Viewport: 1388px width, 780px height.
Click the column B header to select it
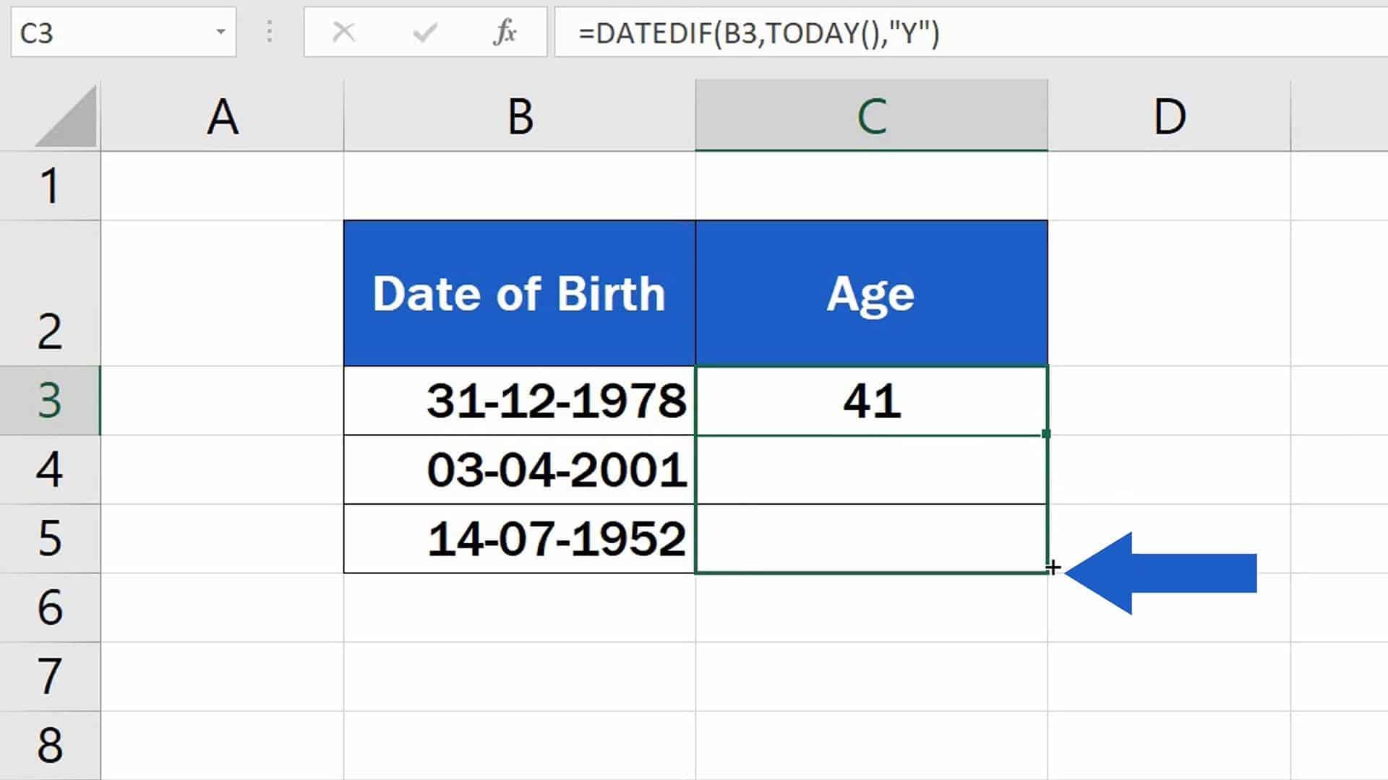click(520, 116)
